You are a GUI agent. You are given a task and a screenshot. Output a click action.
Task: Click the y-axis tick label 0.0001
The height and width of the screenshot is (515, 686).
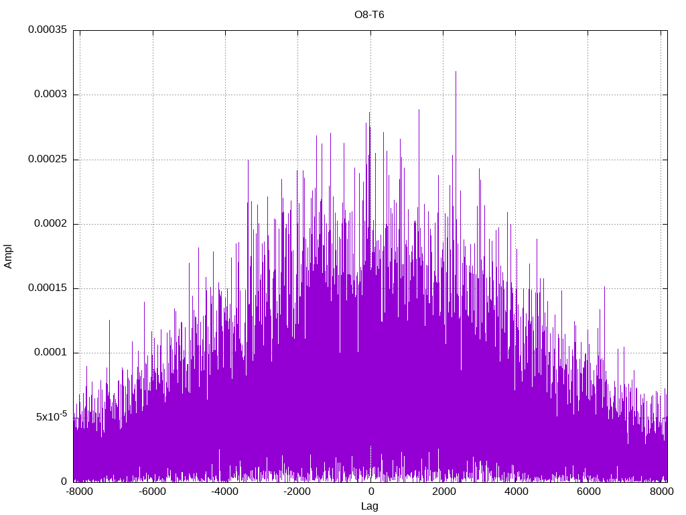tap(51, 353)
